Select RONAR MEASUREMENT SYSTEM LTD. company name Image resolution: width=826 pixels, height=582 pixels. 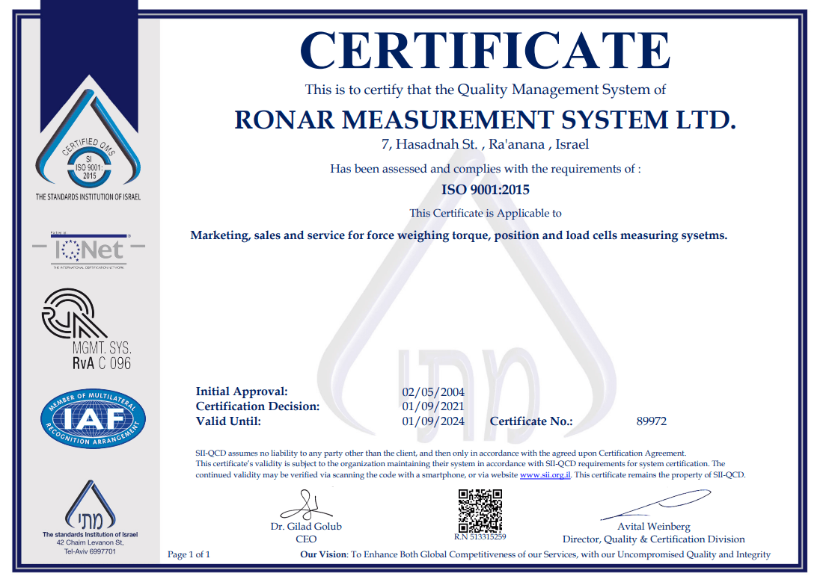(485, 120)
